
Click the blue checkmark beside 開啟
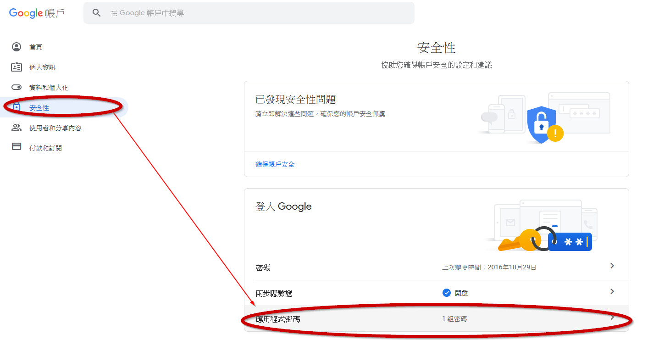(447, 293)
